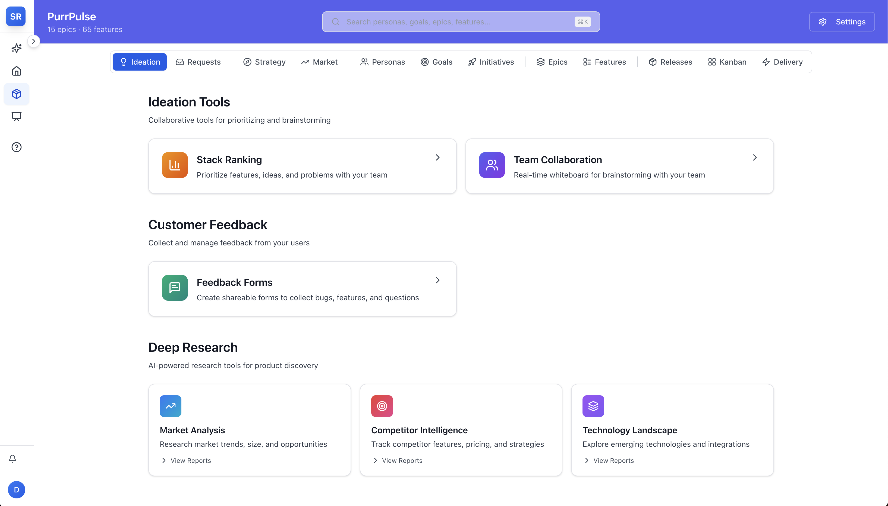Open the AI sparkles sidebar icon

(16, 48)
